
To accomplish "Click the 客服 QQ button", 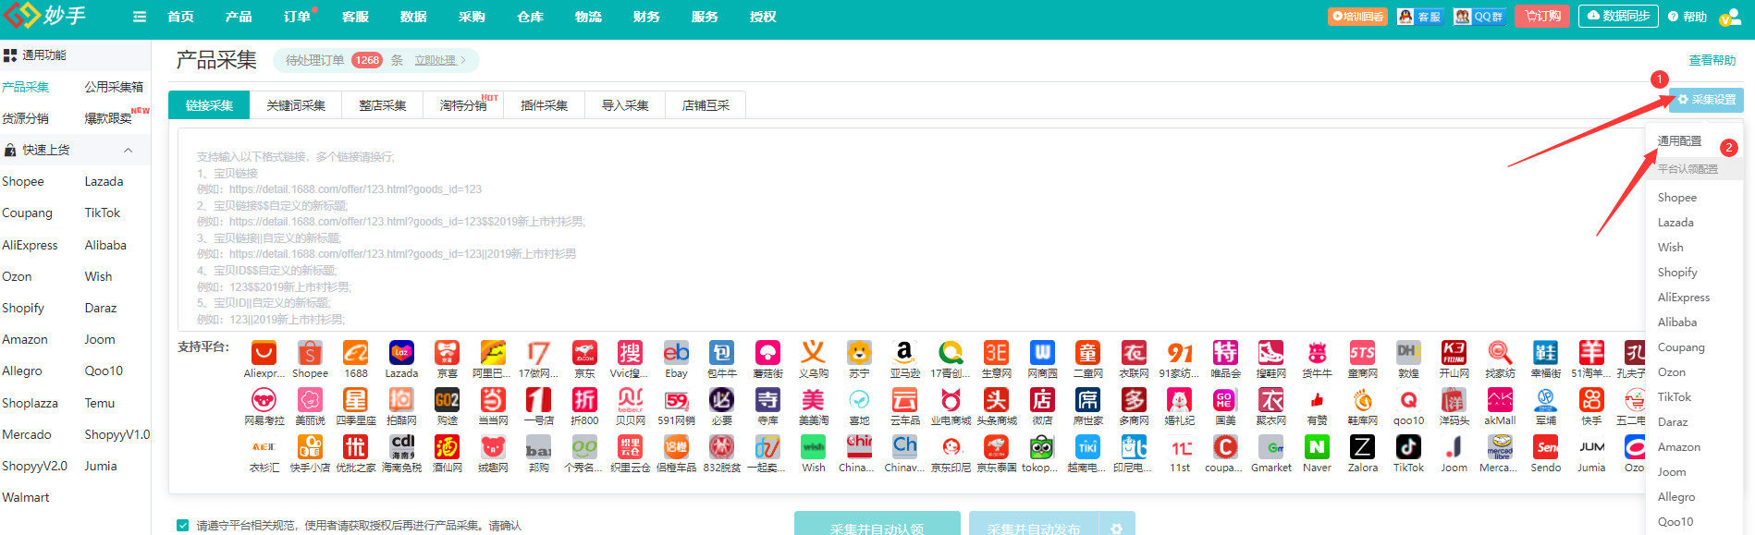I will 1419,17.
